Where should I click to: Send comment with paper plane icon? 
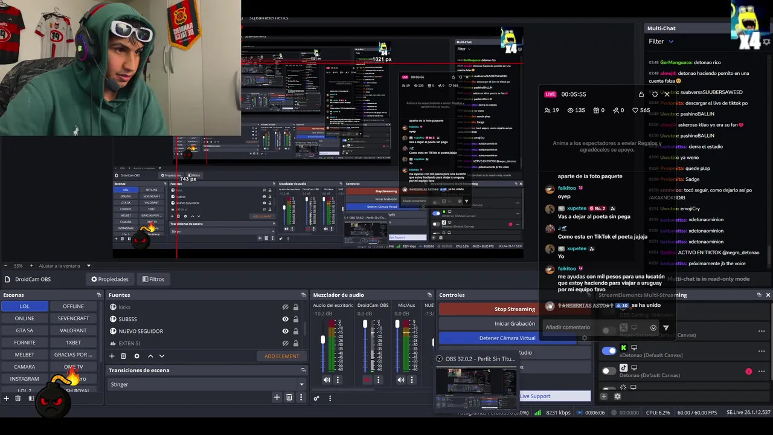[x=666, y=327]
